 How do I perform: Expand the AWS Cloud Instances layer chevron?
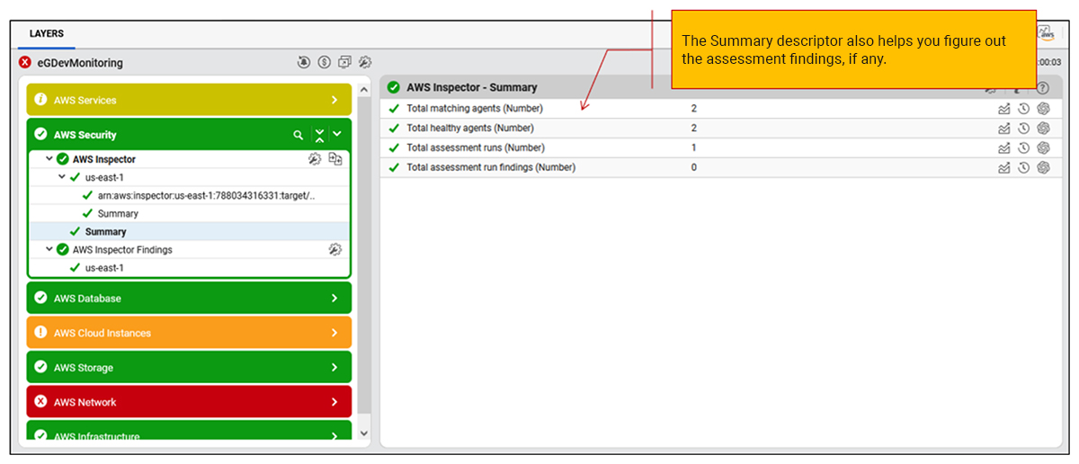click(x=334, y=333)
